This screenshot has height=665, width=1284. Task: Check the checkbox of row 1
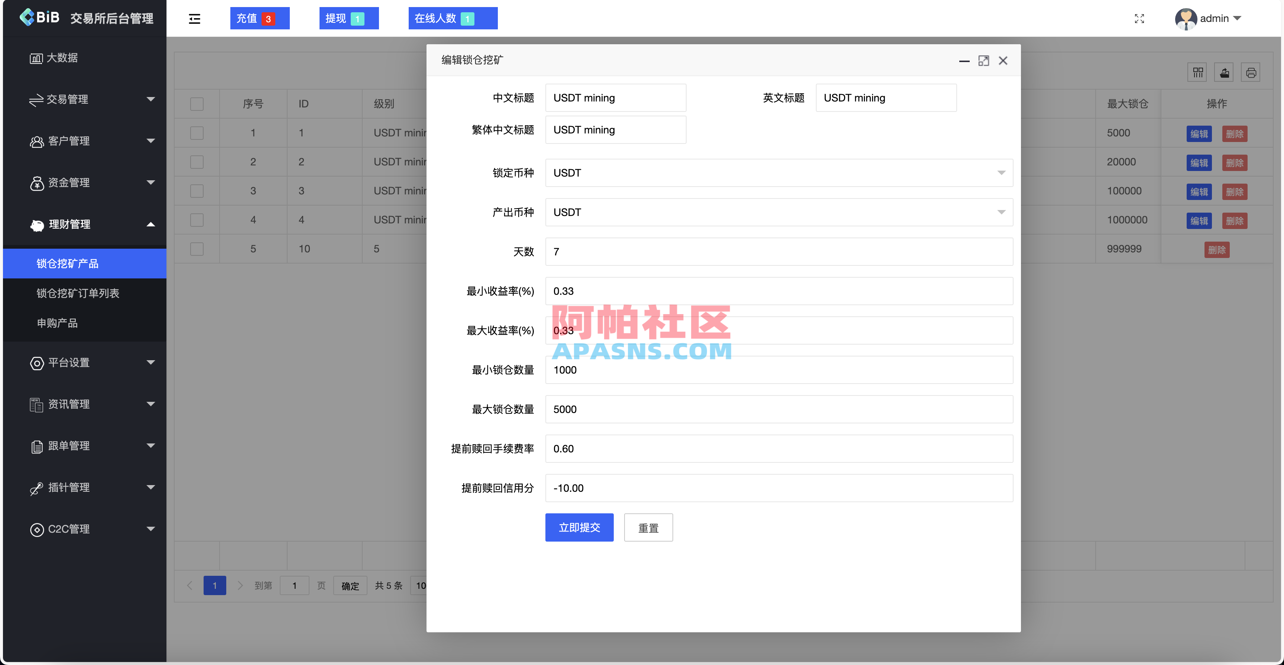click(x=197, y=133)
